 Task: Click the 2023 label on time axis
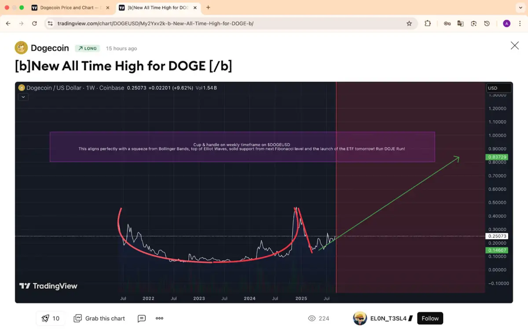(199, 298)
